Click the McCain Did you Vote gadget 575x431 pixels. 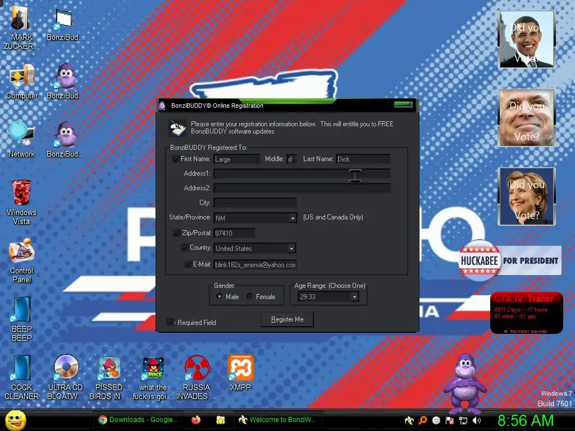527,118
